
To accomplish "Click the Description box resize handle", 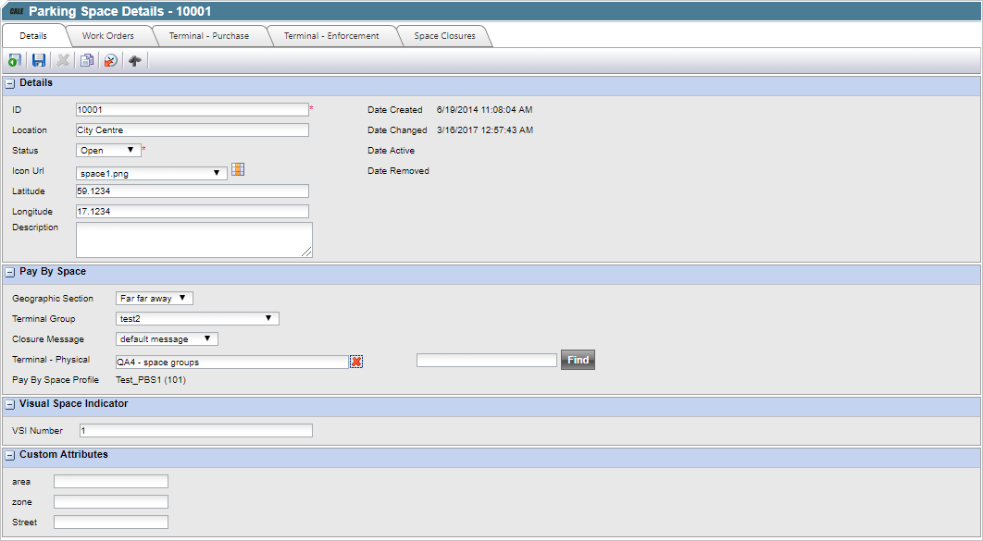I will click(306, 252).
